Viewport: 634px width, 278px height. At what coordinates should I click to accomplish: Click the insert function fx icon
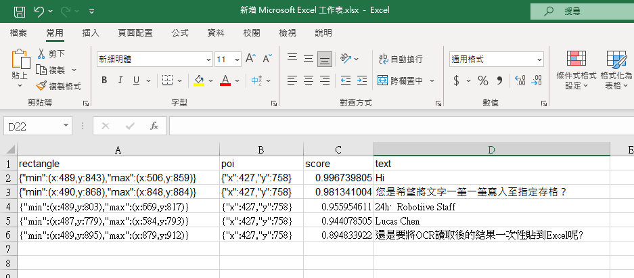[x=154, y=126]
